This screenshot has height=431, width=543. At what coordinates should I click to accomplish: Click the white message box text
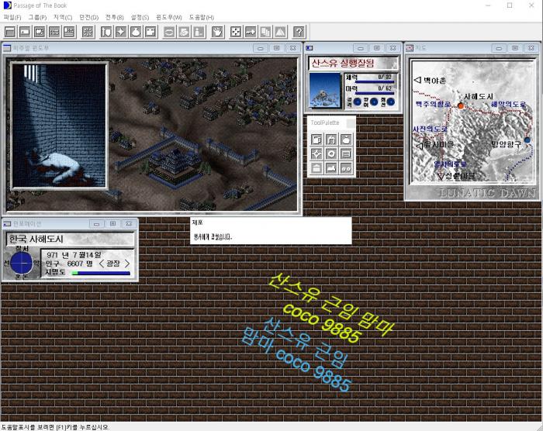tap(213, 237)
